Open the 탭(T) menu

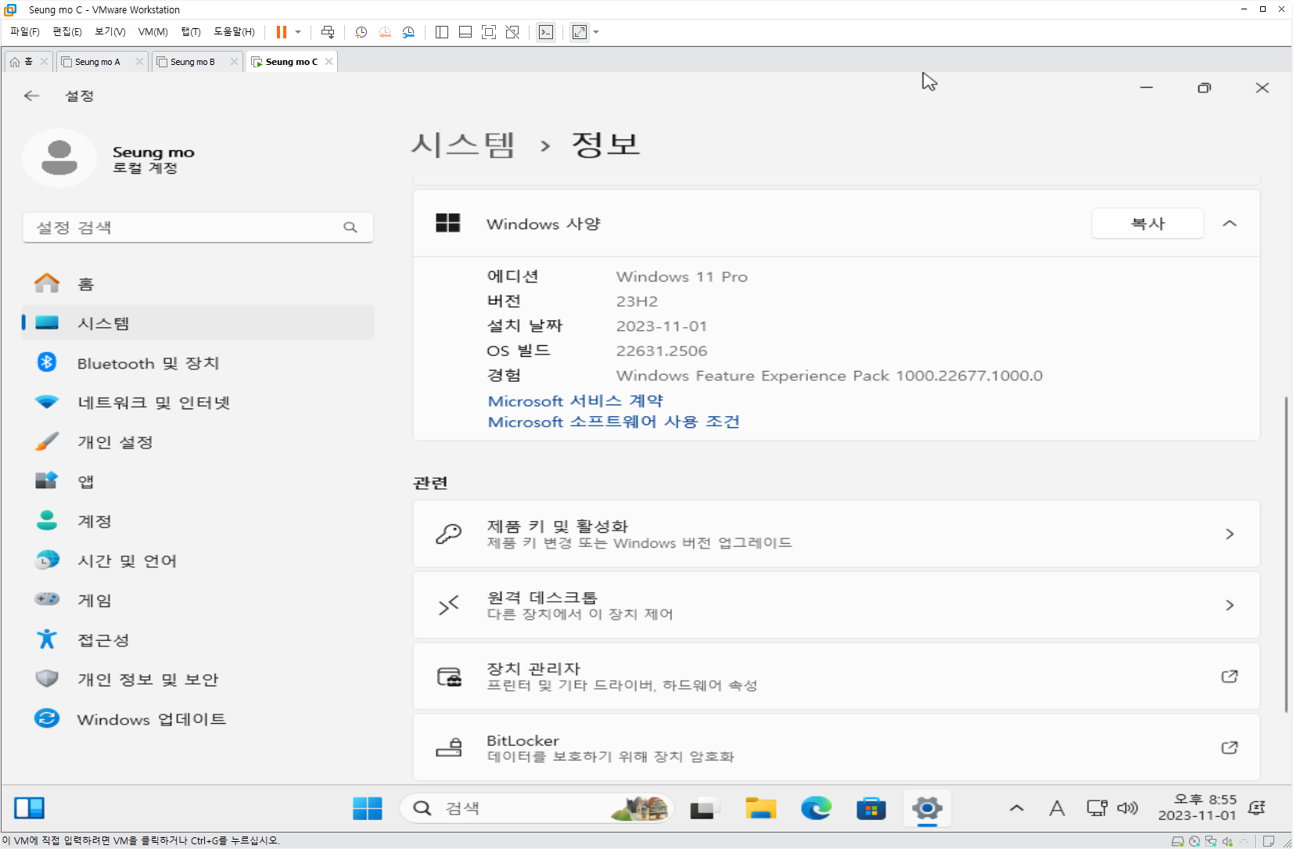(191, 32)
